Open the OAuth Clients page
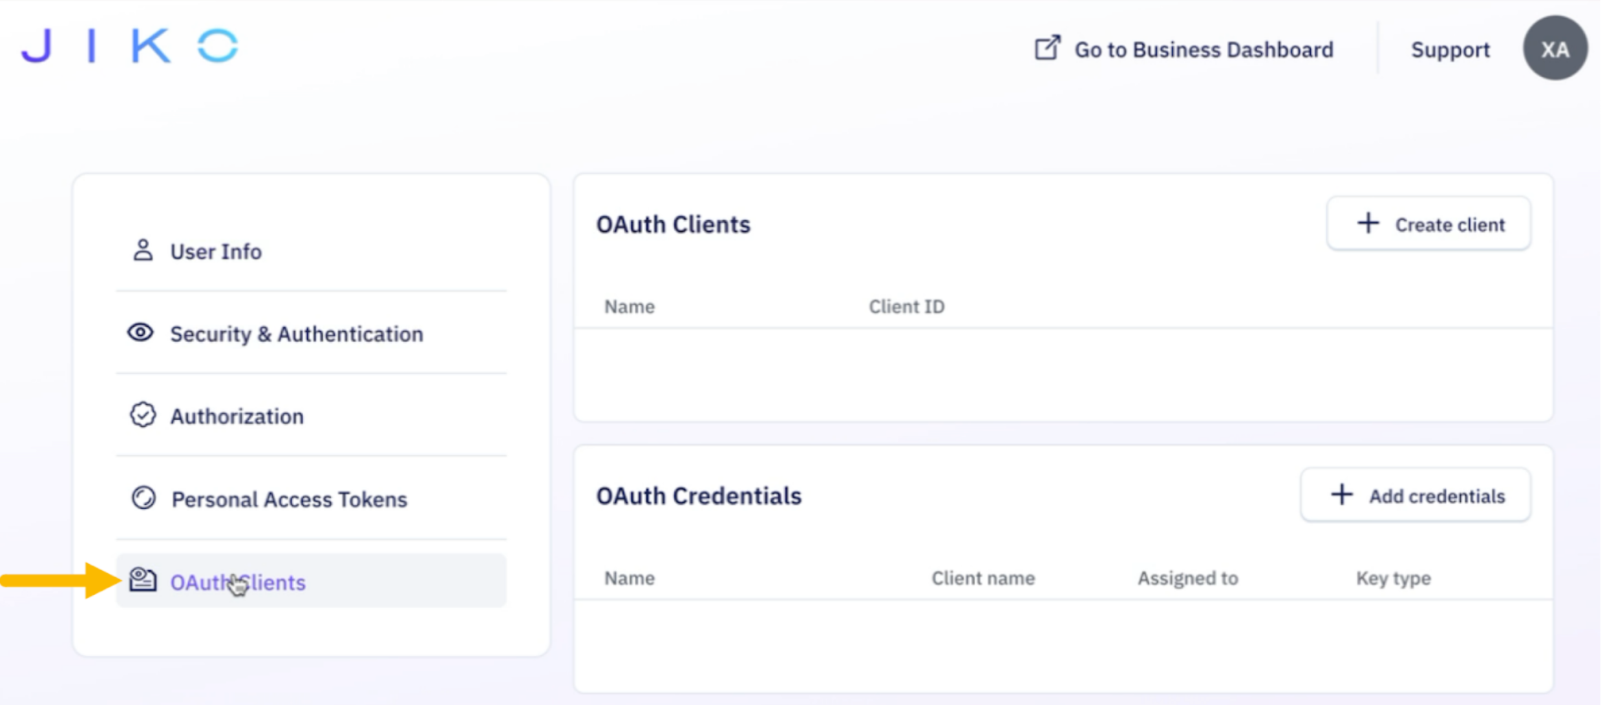The height and width of the screenshot is (705, 1603). point(238,582)
